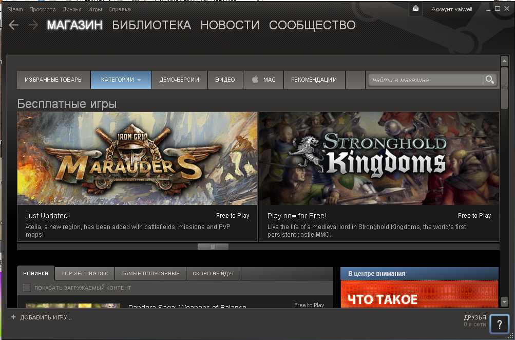This screenshot has height=340, width=515.
Task: Click the Just Updated! headline
Action: click(48, 216)
